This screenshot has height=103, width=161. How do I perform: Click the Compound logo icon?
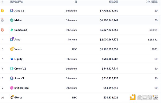pyautogui.click(x=12, y=30)
